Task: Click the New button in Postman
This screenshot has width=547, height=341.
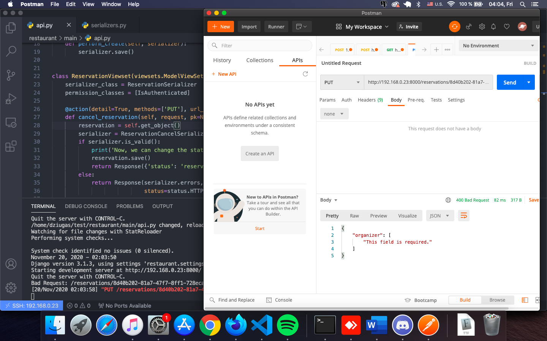Action: click(x=221, y=27)
